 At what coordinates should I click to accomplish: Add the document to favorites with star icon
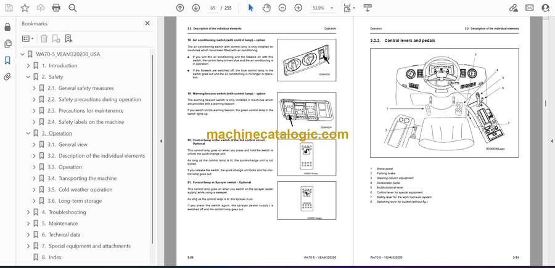coord(25,8)
